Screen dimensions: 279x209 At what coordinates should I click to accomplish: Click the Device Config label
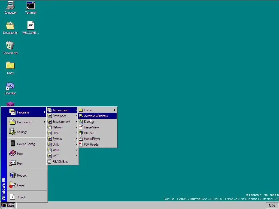(x=26, y=144)
